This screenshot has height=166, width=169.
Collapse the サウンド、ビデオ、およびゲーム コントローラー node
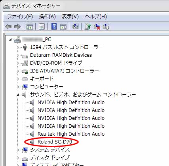18,95
